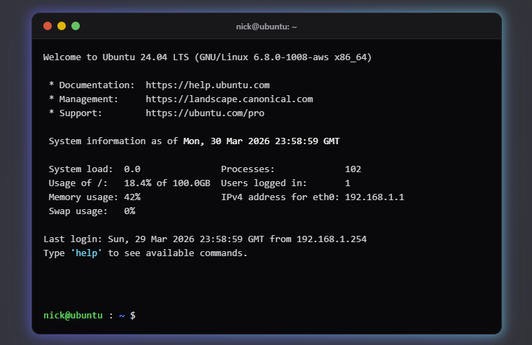
Task: Click the last login IP 192.168.1.254
Action: [x=331, y=239]
